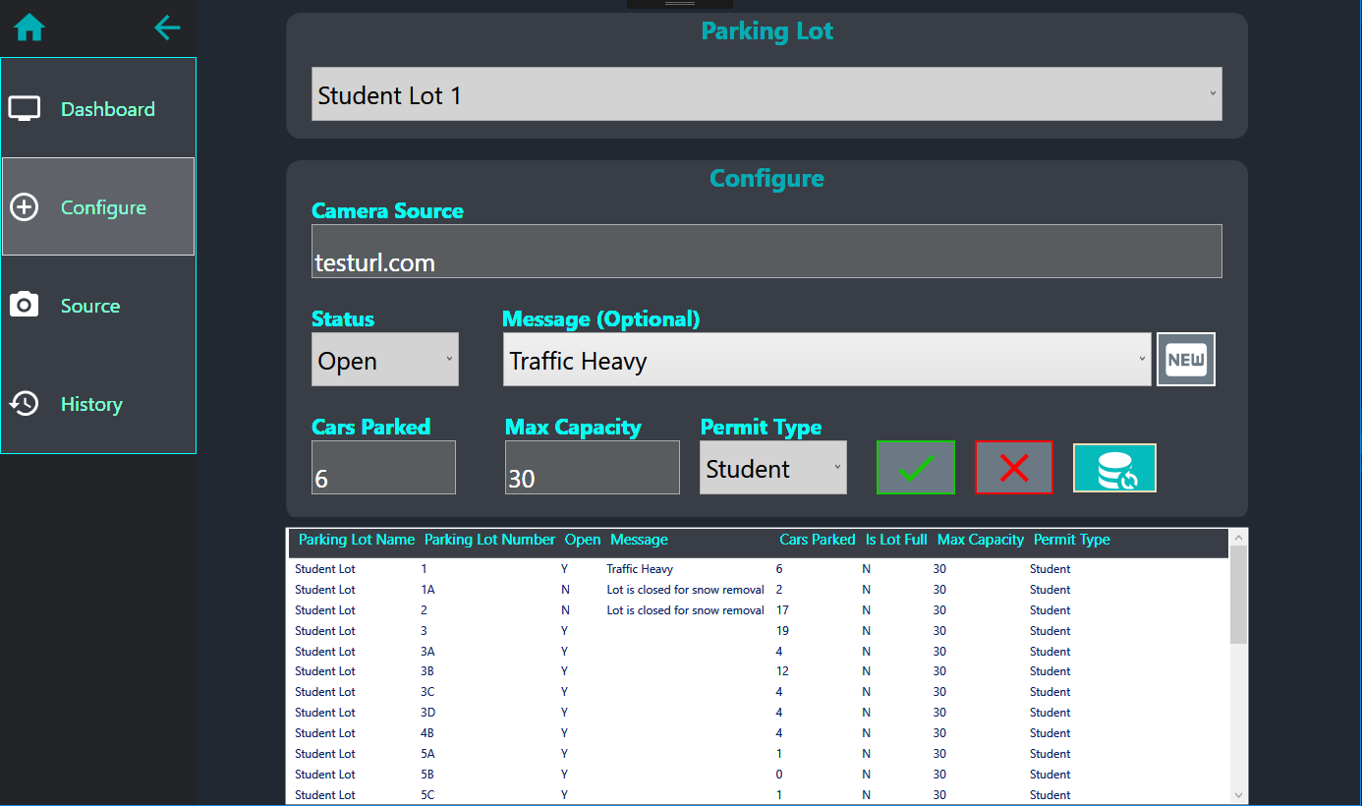Click the table's scrollbar down arrow

pos(1238,795)
